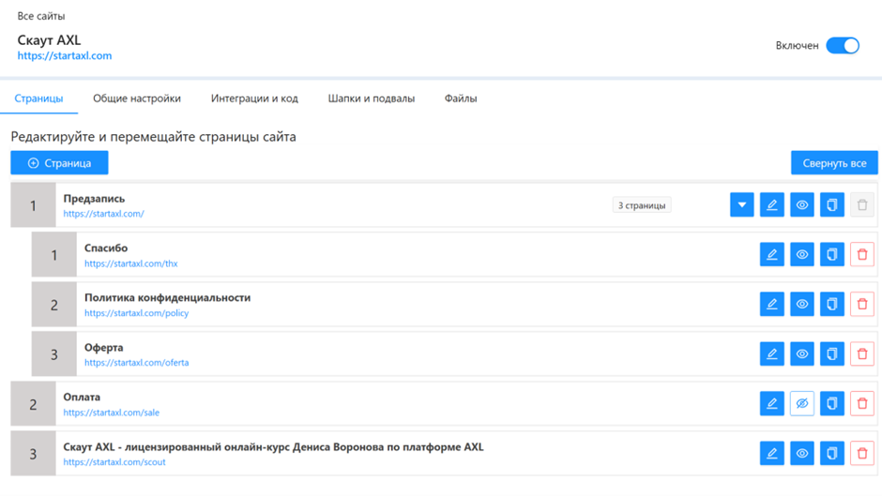The image size is (882, 496).
Task: Select the Предзапись page title
Action: pyautogui.click(x=94, y=199)
